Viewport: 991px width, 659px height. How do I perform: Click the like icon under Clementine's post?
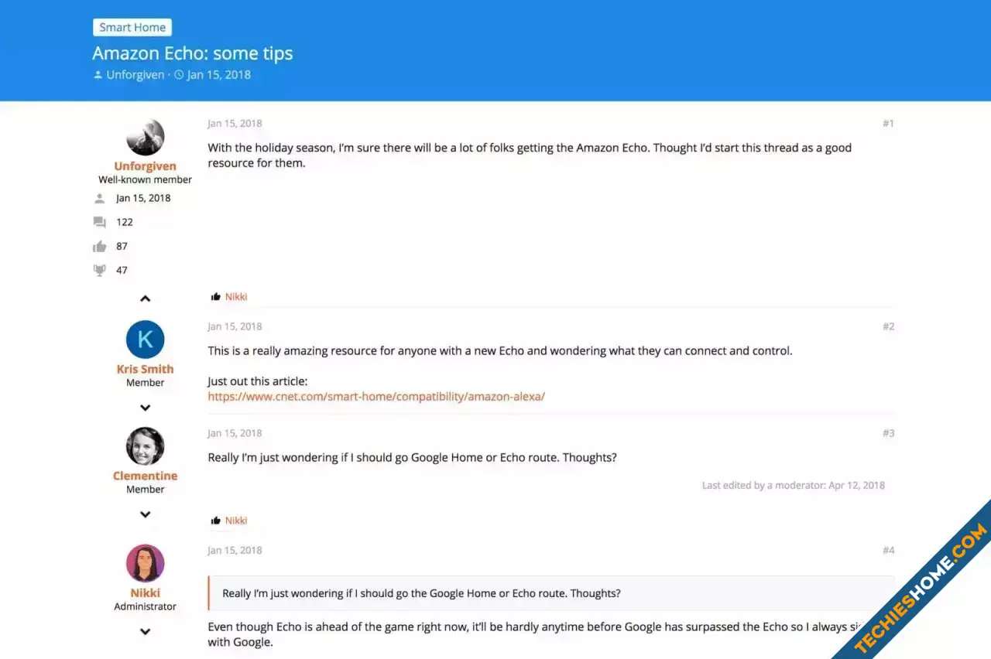[216, 521]
